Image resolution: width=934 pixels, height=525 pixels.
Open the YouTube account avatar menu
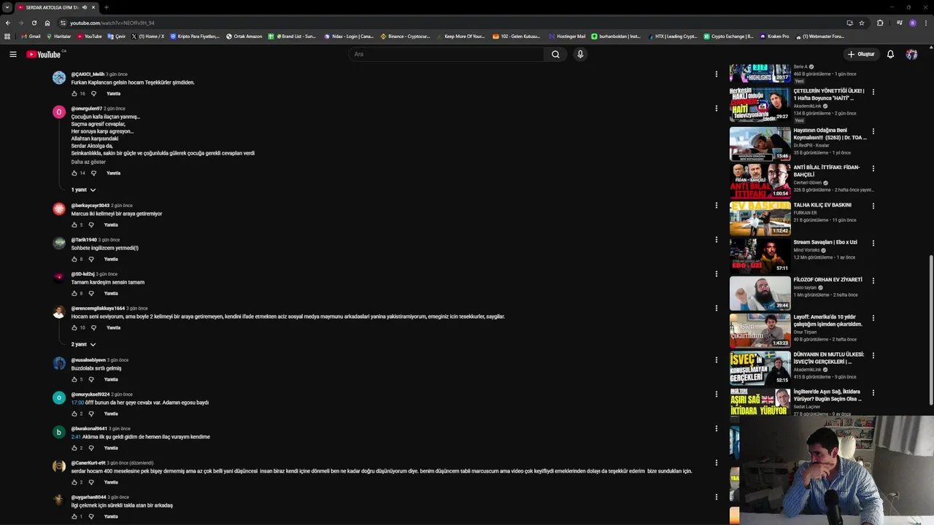click(x=911, y=54)
